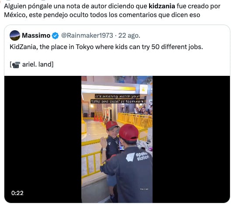This screenshot has height=206, width=233.
Task: Click the smiling child in the video
Action: click(x=112, y=143)
